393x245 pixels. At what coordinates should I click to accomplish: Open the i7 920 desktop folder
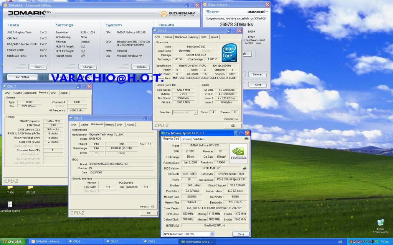[x=10, y=189]
